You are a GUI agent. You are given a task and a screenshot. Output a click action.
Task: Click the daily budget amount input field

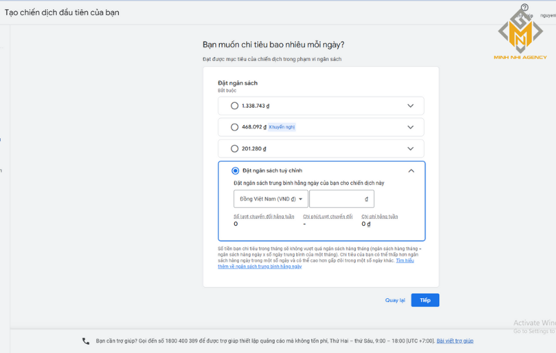(342, 199)
